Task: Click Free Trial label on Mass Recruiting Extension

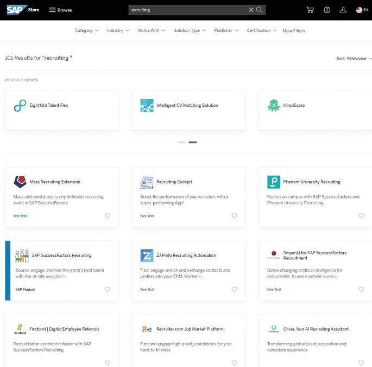Action: [x=21, y=216]
